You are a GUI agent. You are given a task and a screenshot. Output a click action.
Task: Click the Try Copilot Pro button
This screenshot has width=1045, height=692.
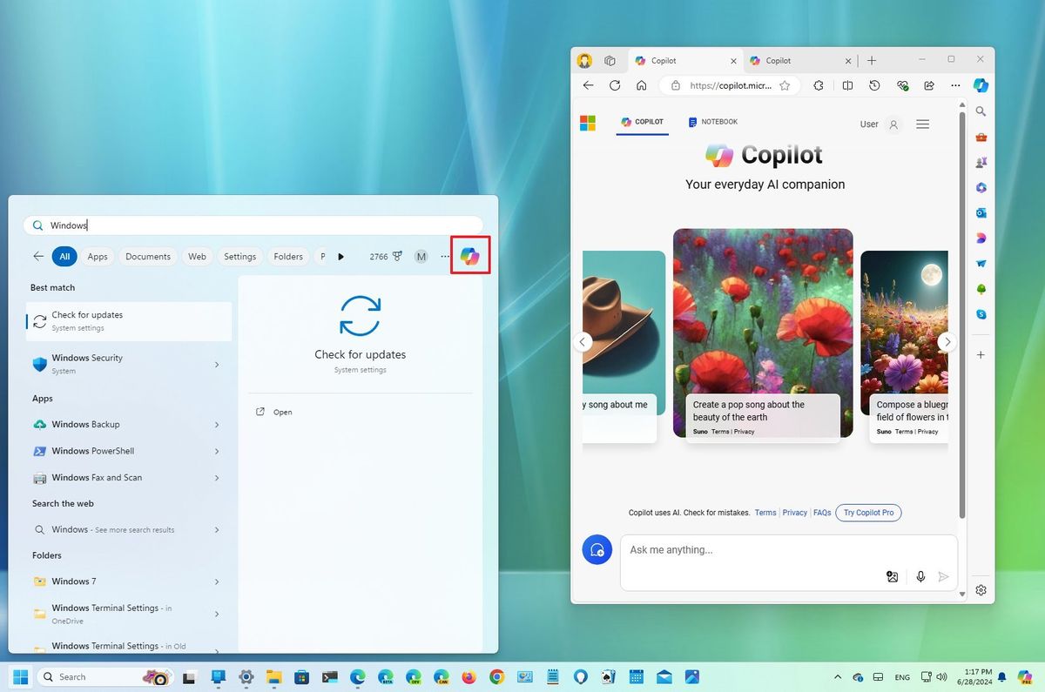pos(867,513)
